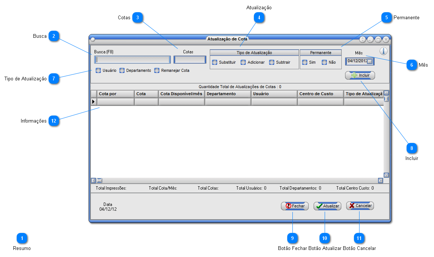Open the Mês date picker calendar button
The height and width of the screenshot is (257, 434).
point(370,61)
